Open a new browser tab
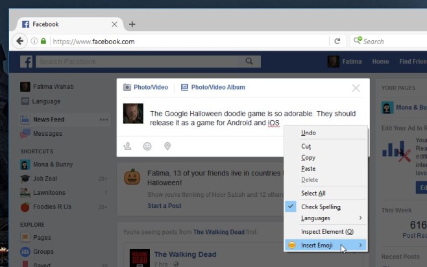Viewport: 427px width, 267px height. (x=132, y=24)
